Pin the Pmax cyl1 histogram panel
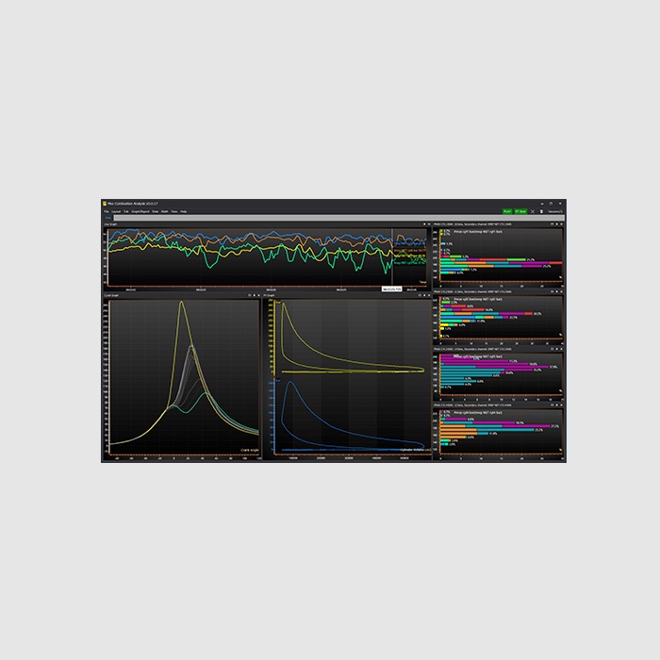Image resolution: width=660 pixels, height=660 pixels. (x=557, y=224)
